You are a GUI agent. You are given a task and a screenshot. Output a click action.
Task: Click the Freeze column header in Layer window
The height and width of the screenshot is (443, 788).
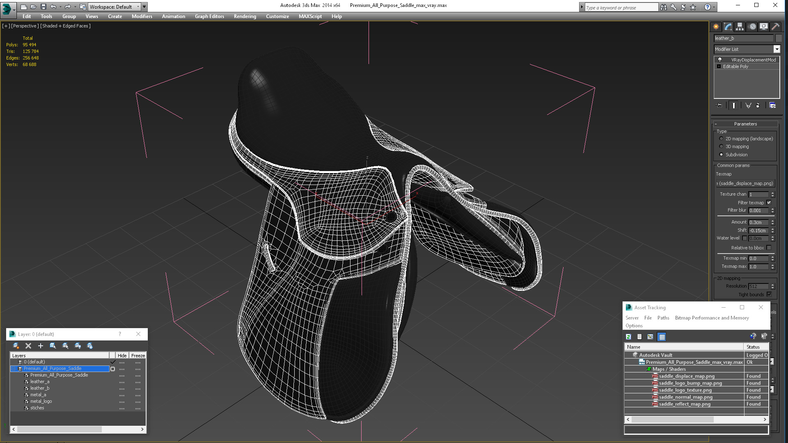click(138, 356)
